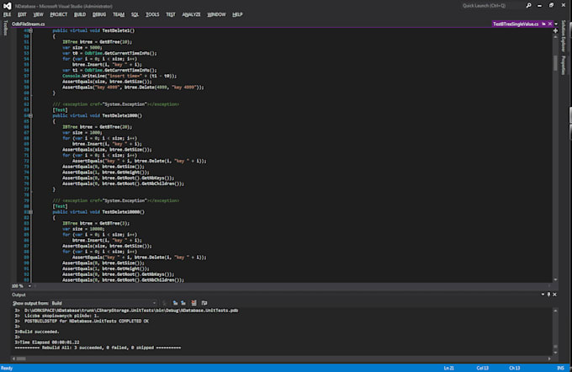Open the document tab overflow dropdown

pos(556,24)
